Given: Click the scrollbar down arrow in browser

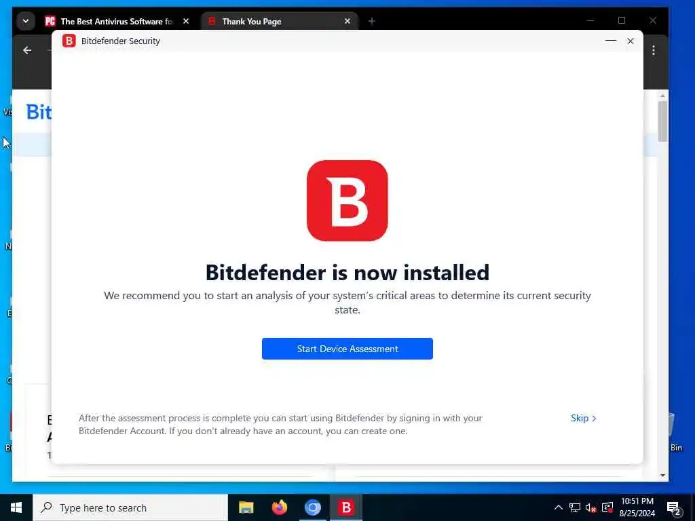Looking at the screenshot, I should pos(662,476).
